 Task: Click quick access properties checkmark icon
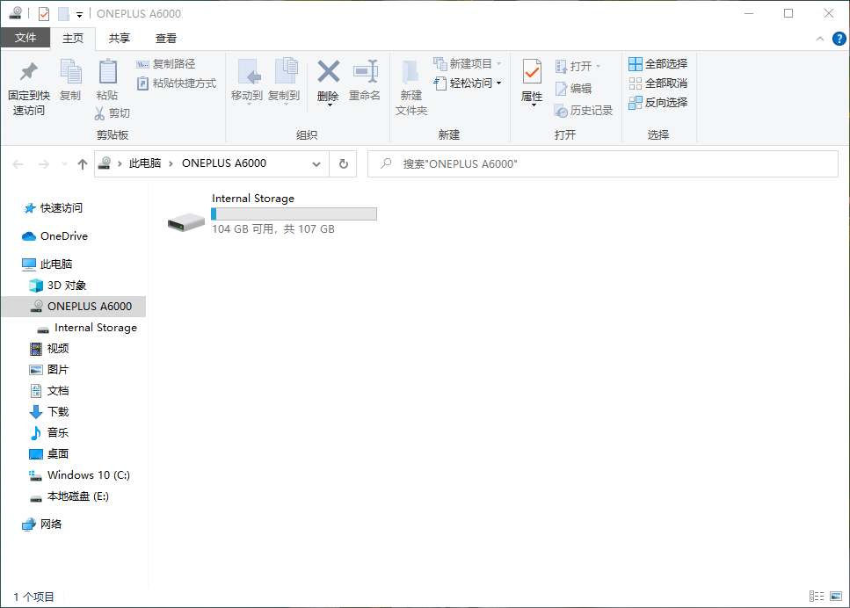point(44,13)
